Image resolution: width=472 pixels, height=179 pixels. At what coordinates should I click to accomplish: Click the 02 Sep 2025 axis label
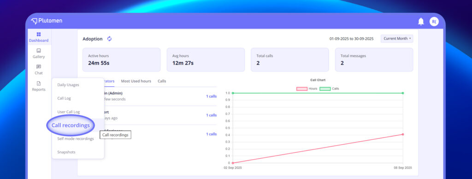tap(233, 168)
